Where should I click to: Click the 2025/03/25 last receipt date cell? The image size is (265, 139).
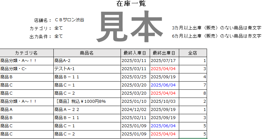(x=134, y=77)
